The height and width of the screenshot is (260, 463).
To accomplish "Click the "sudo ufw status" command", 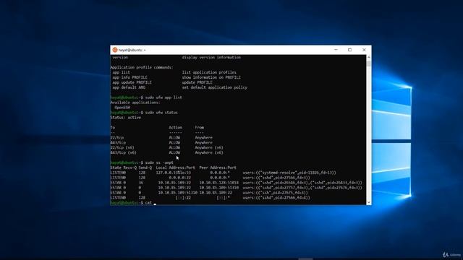I will [161, 113].
